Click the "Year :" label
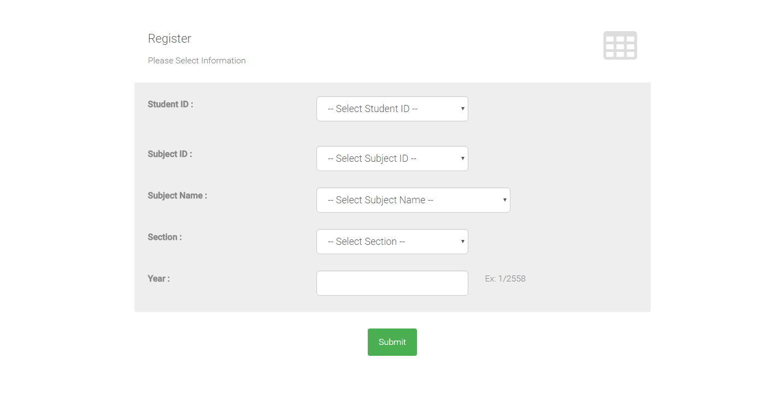 pyautogui.click(x=158, y=279)
